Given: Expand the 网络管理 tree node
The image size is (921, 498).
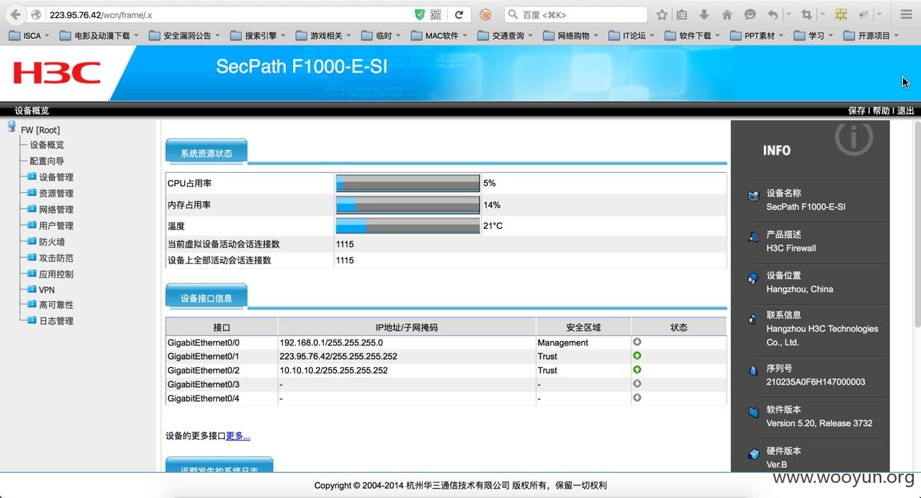Looking at the screenshot, I should pos(32,209).
